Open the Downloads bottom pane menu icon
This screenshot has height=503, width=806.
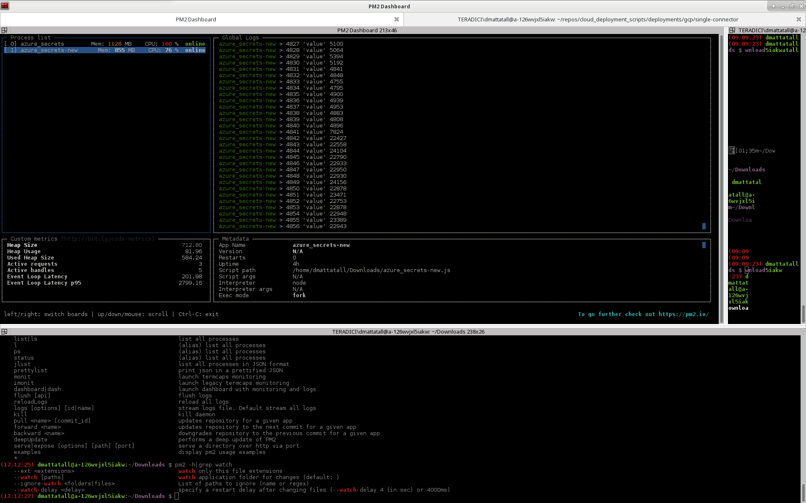pos(5,332)
